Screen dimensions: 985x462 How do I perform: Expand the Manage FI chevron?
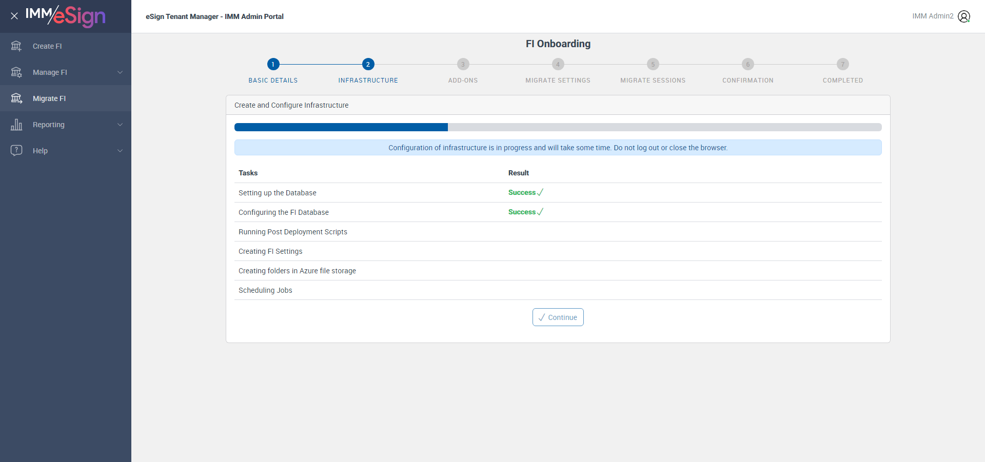120,72
